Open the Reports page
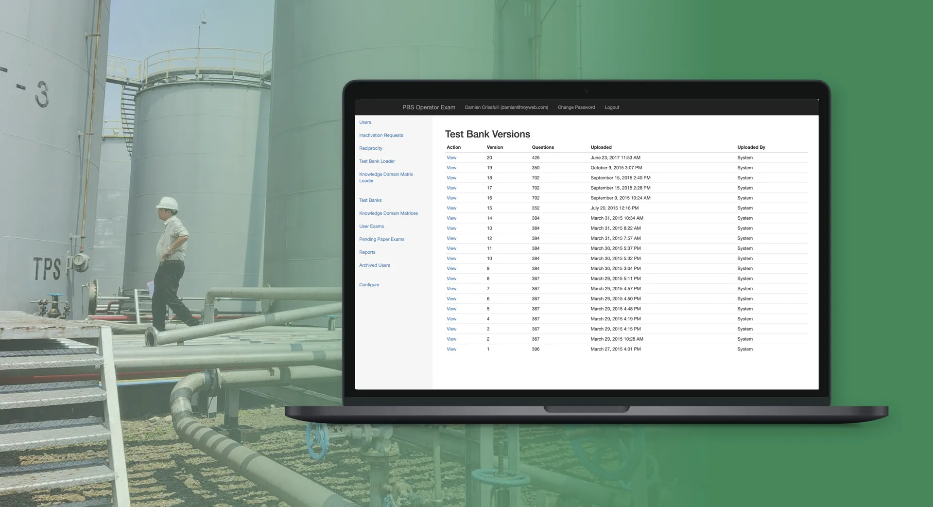 coord(367,252)
